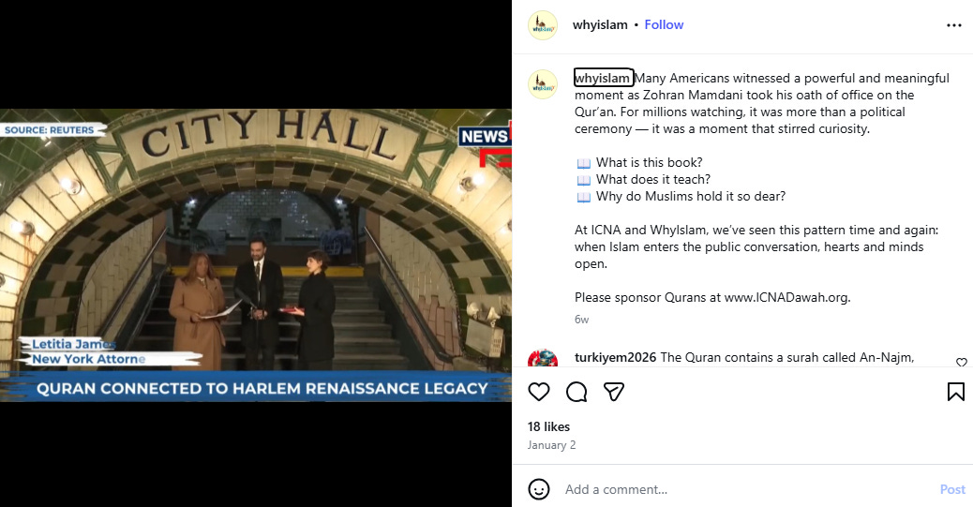The image size is (973, 507).
Task: Like the post with the heart icon
Action: pyautogui.click(x=539, y=392)
